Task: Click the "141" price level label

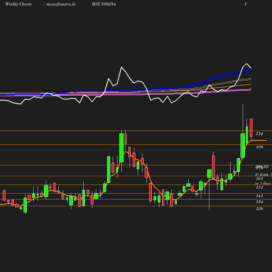Action: (x=259, y=196)
